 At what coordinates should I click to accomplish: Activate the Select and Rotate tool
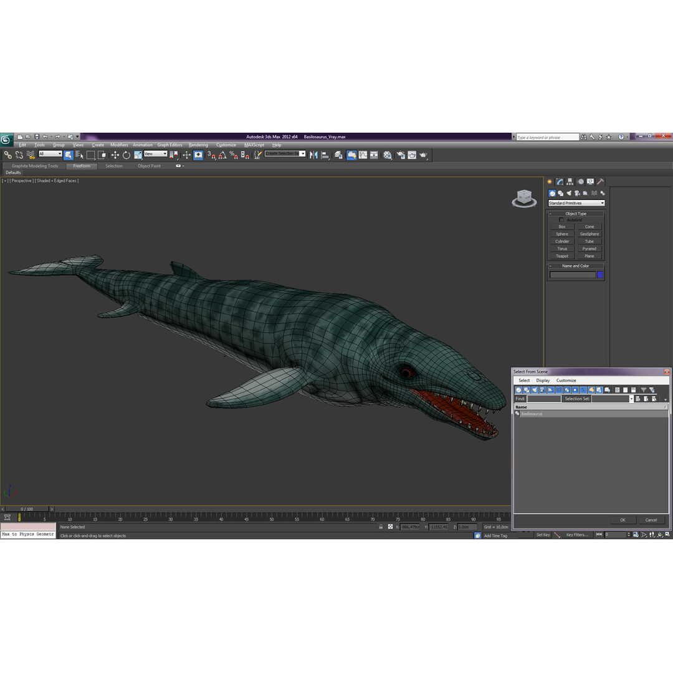coord(126,155)
